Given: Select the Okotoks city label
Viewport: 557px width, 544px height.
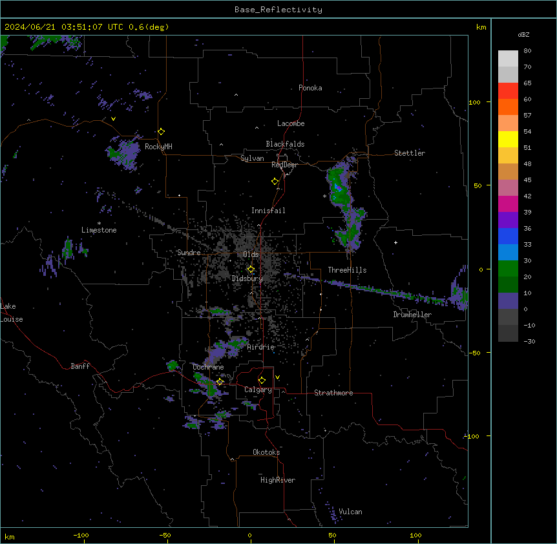Looking at the screenshot, I should [x=266, y=452].
